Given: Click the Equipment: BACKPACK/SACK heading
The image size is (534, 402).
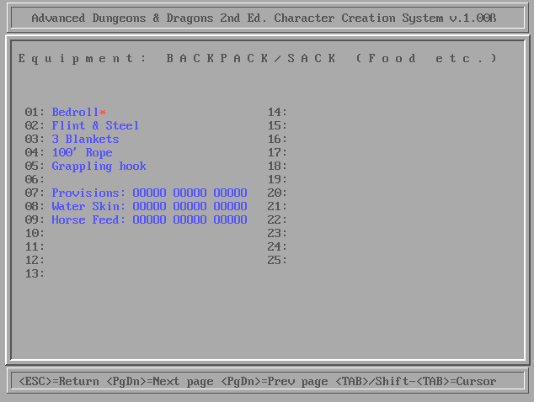Looking at the screenshot, I should 258,59.
